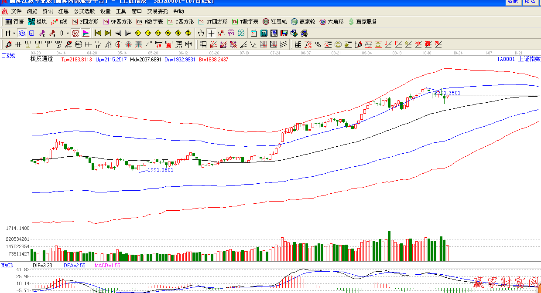Screen dimensions: 541x293
Task: Open the candlestick type dropdown arrow
Action: (x=68, y=33)
